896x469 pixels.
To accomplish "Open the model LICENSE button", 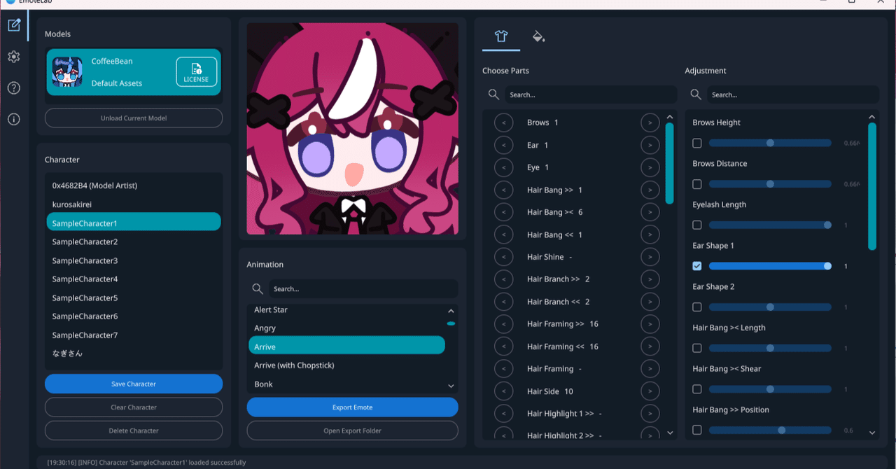I will [x=196, y=72].
